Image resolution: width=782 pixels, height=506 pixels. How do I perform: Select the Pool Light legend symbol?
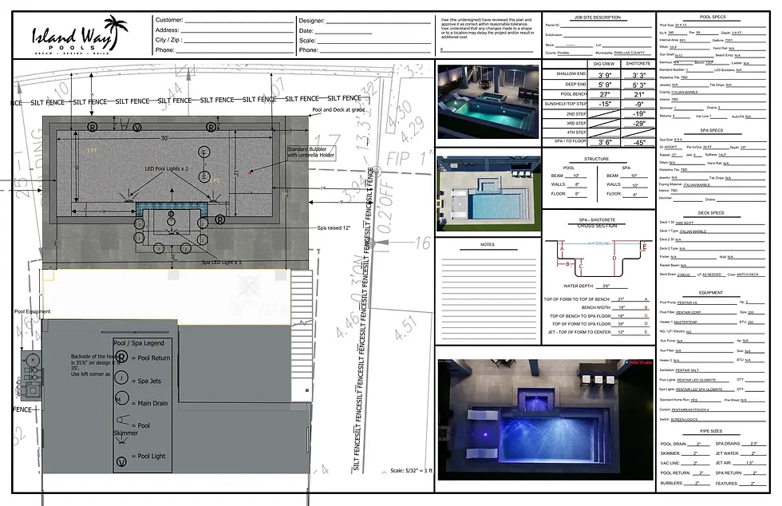pos(121,461)
